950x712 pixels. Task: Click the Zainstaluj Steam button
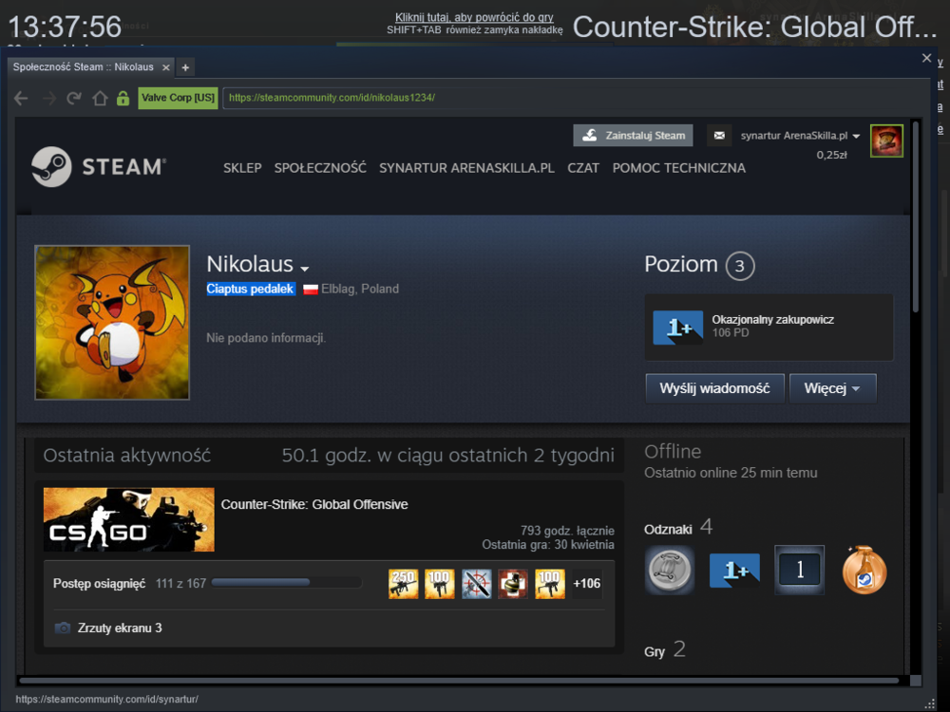click(x=633, y=136)
